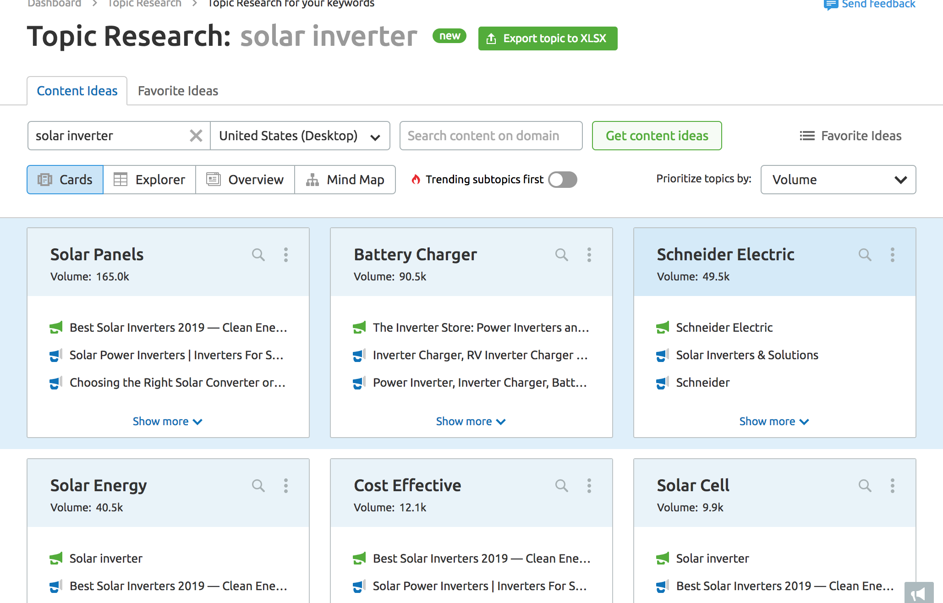
Task: Click Search content on domain field
Action: pos(490,136)
